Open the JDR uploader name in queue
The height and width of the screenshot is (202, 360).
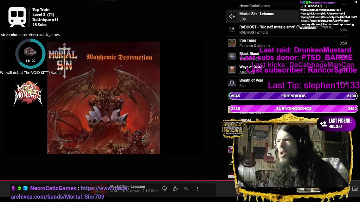243,19
